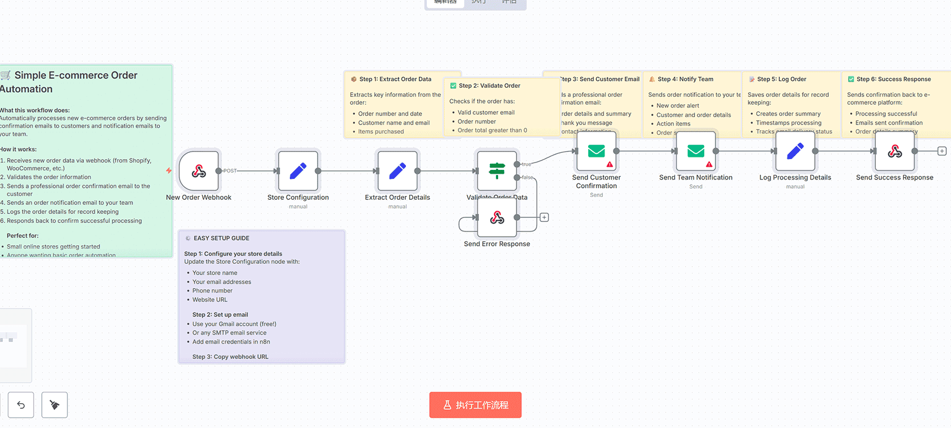Viewport: 951px width, 428px height.
Task: Open the Validate Order Data signpost node
Action: 496,170
